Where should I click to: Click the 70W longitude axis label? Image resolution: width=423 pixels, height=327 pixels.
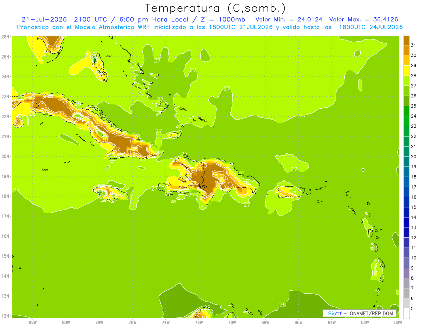click(232, 322)
